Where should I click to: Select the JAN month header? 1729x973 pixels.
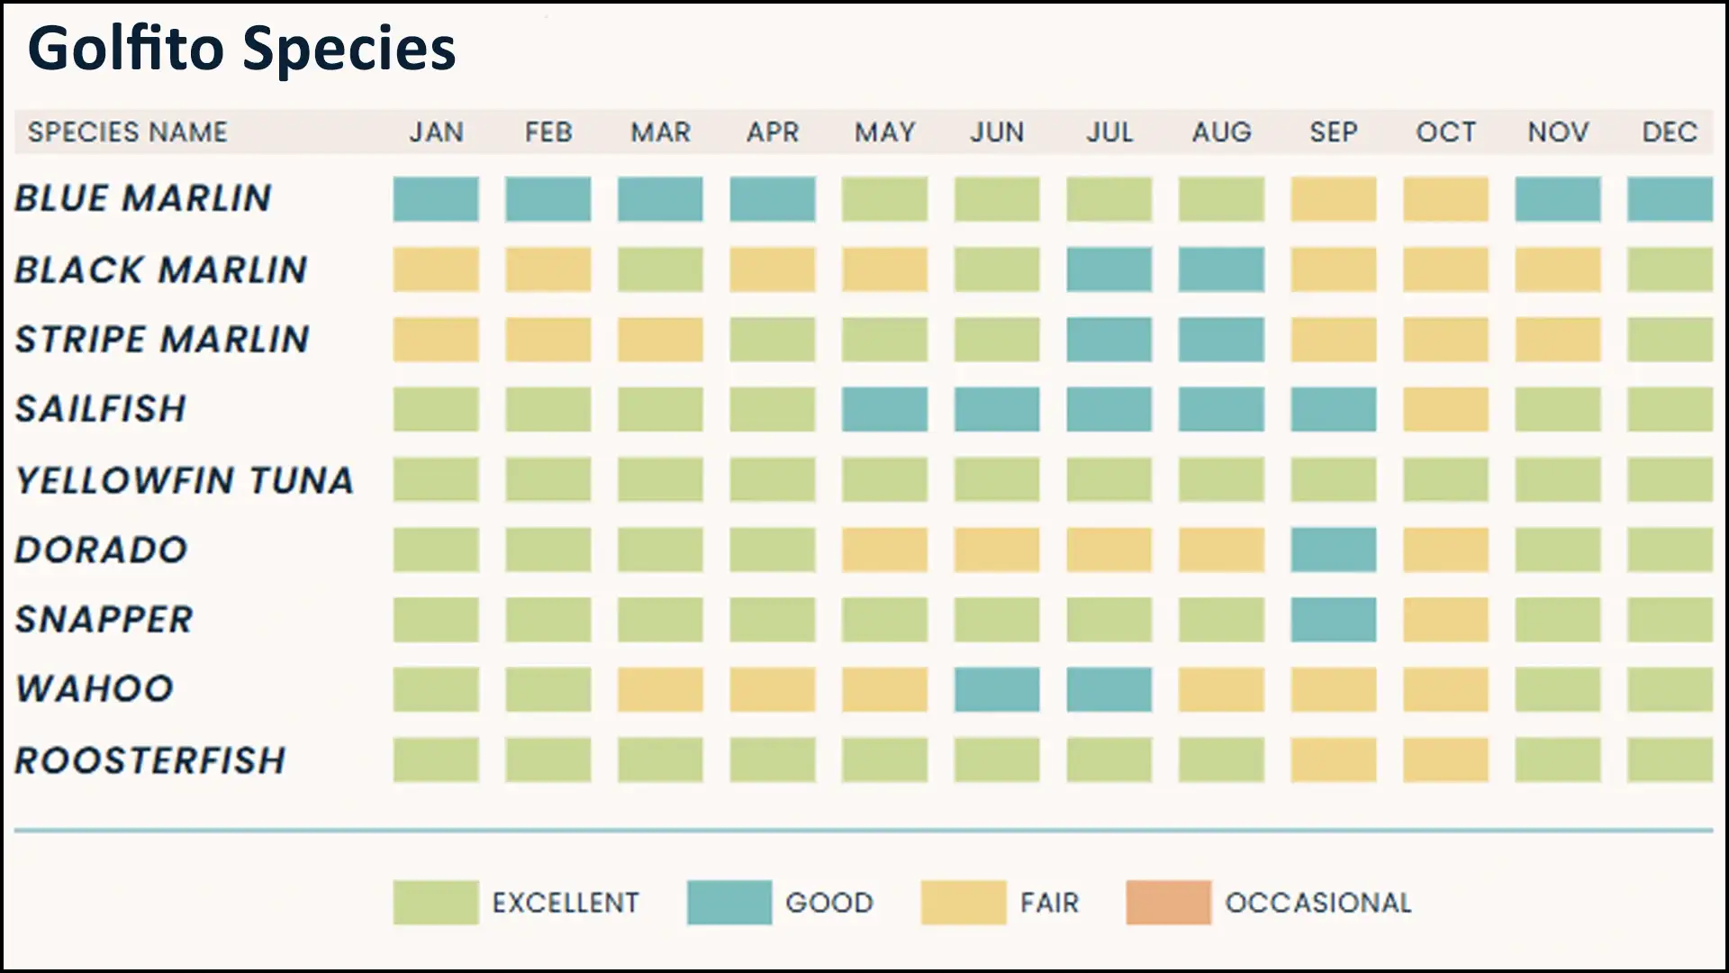[x=436, y=132]
